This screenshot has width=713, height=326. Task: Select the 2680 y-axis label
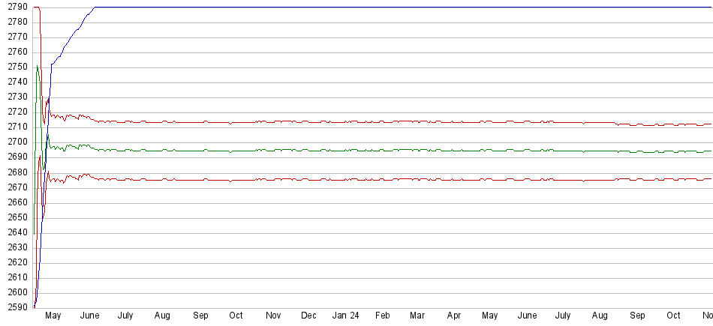(x=17, y=172)
